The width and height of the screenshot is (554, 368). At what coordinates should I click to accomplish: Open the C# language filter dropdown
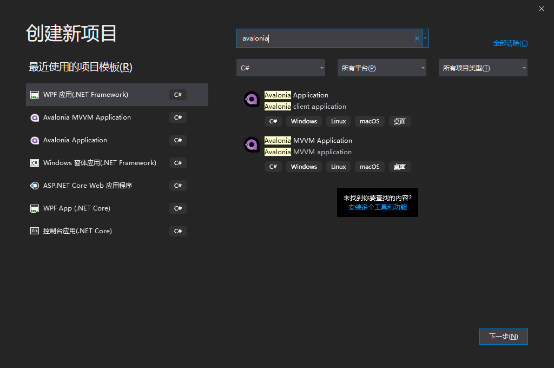point(281,68)
